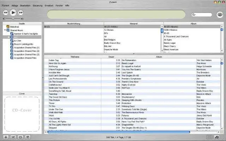The width and height of the screenshot is (226, 141).
Task: Select artist Bad Religion in Interpret list
Action: point(110,40)
